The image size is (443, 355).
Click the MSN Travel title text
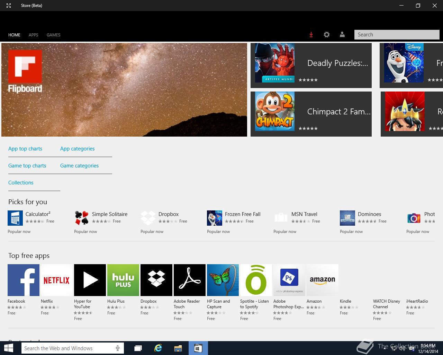click(304, 214)
